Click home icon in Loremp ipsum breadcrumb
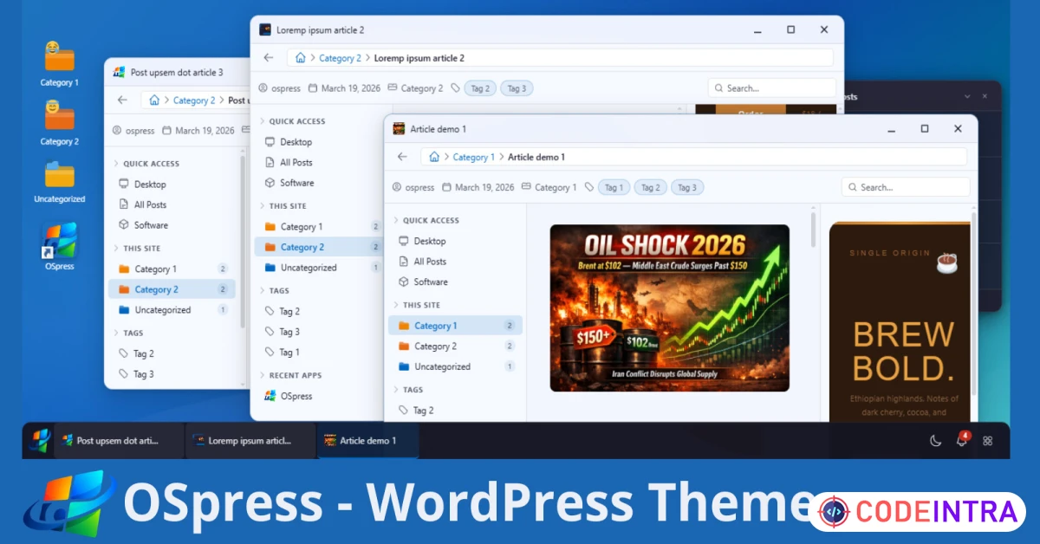Image resolution: width=1040 pixels, height=544 pixels. coord(301,58)
